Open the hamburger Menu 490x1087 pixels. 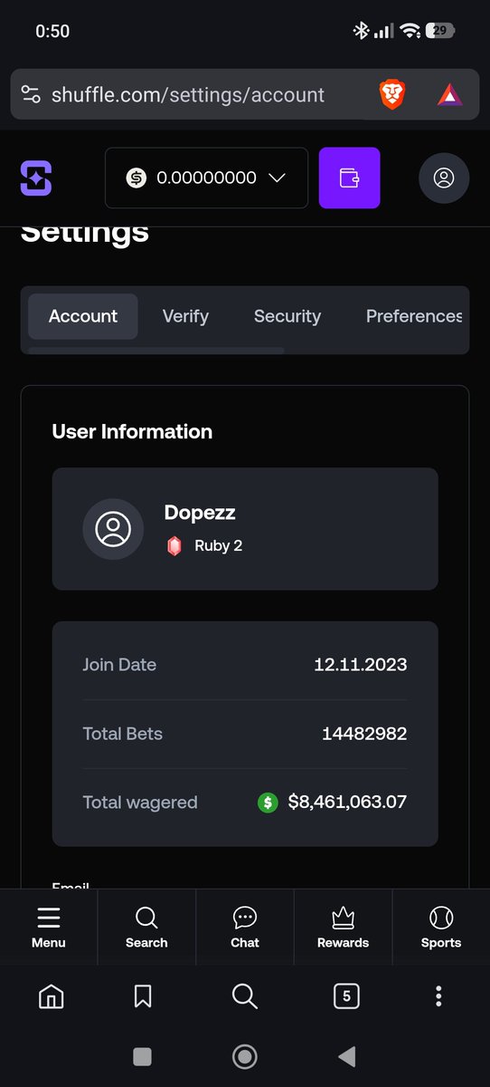(49, 928)
